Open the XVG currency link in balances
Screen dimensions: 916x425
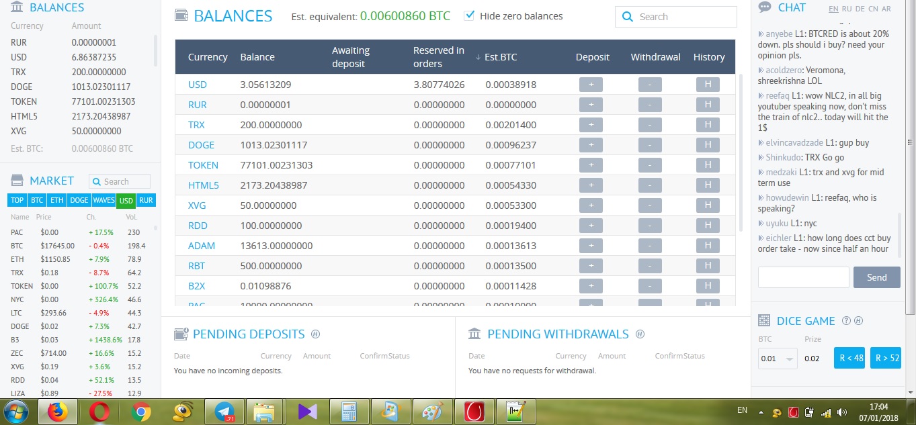(x=197, y=205)
